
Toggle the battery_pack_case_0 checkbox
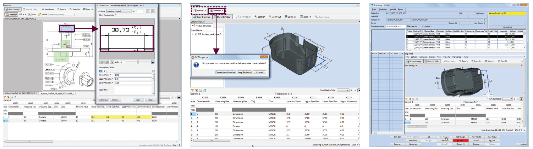point(196,34)
